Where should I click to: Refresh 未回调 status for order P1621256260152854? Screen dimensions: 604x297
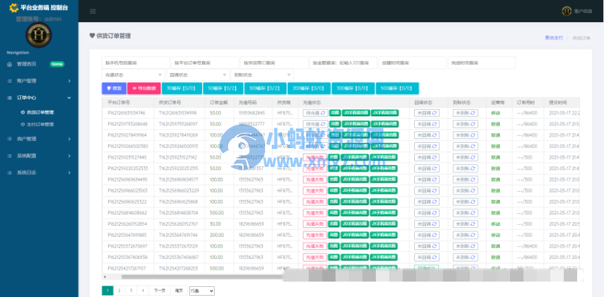(434, 224)
